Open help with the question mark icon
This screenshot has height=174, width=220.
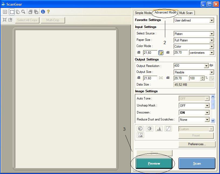[48, 12]
